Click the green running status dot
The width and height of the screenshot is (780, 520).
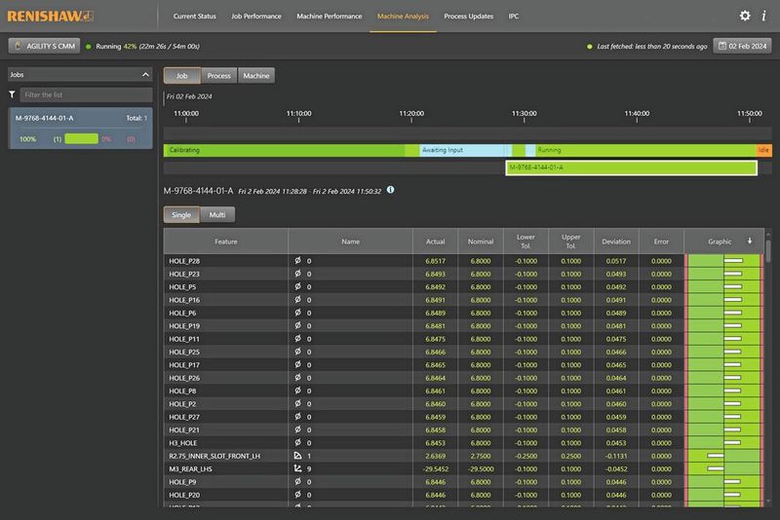89,47
